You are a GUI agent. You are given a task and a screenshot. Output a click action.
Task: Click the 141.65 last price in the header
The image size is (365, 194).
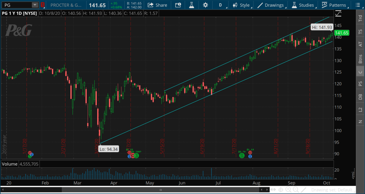pyautogui.click(x=98, y=5)
